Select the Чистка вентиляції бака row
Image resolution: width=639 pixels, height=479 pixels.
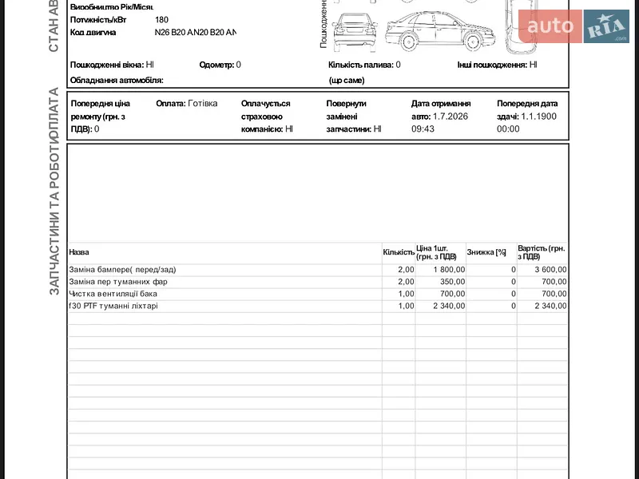318,294
